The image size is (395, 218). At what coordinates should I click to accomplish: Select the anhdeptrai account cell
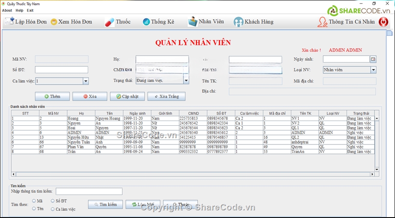pyautogui.click(x=305, y=142)
